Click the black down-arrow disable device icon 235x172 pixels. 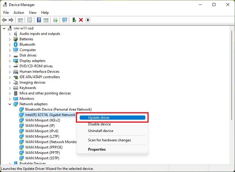[x=88, y=20]
